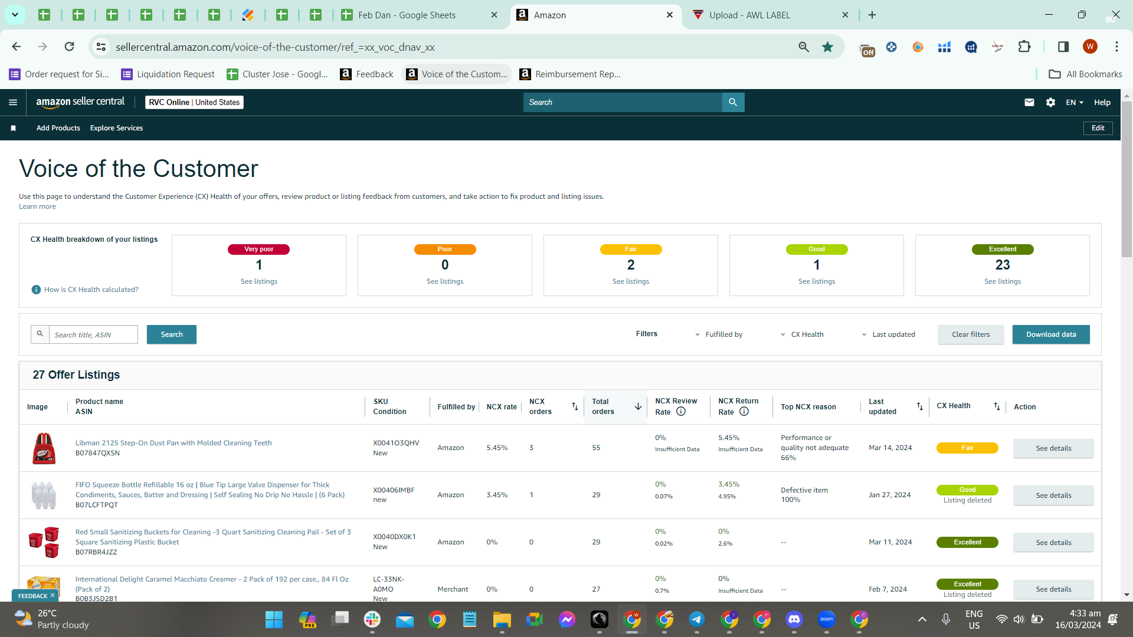The height and width of the screenshot is (637, 1133).
Task: Open the Add Products menu item
Action: coord(58,128)
